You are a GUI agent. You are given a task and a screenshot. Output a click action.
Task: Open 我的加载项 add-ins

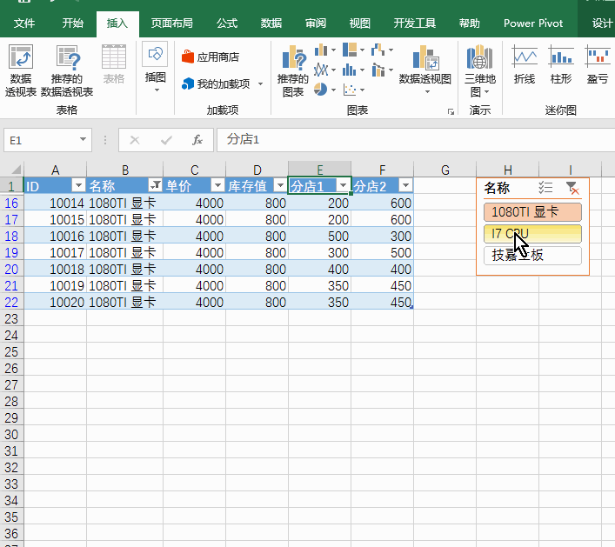point(216,83)
